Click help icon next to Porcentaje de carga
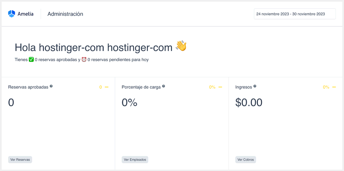The image size is (344, 171). pos(164,86)
